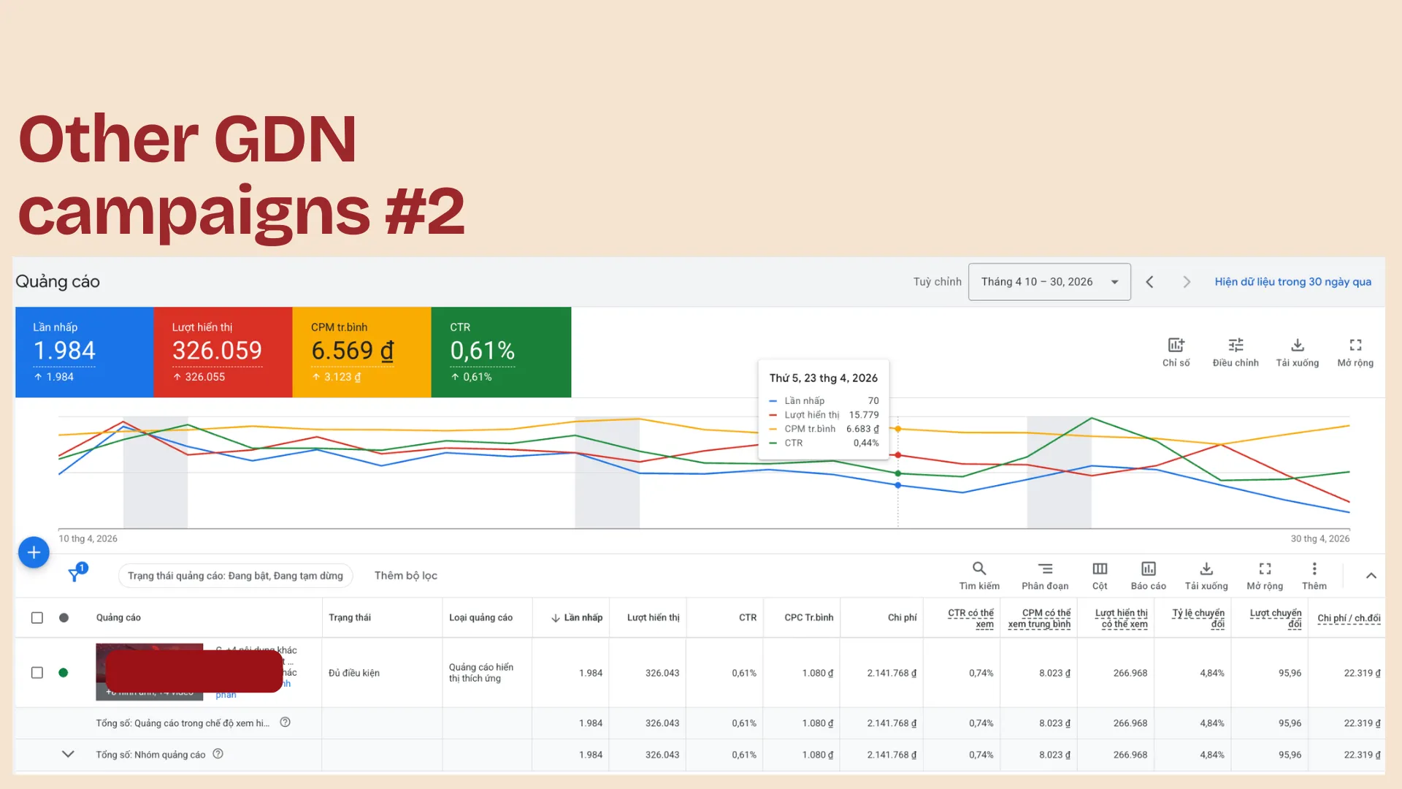Click the blue filter funnel icon
This screenshot has height=789, width=1402.
click(74, 575)
